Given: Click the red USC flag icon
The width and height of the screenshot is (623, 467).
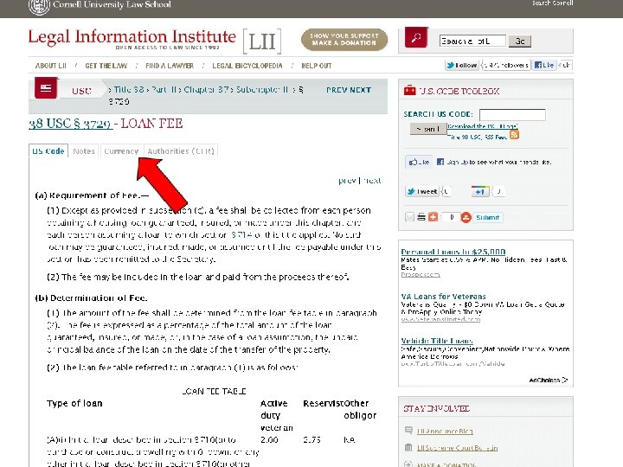Looking at the screenshot, I should (46, 87).
